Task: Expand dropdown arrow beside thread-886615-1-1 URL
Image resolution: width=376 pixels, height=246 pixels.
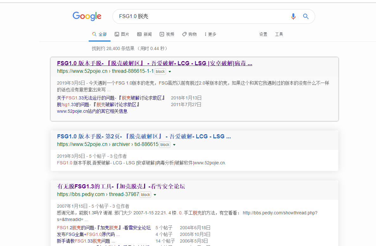Action: point(170,72)
